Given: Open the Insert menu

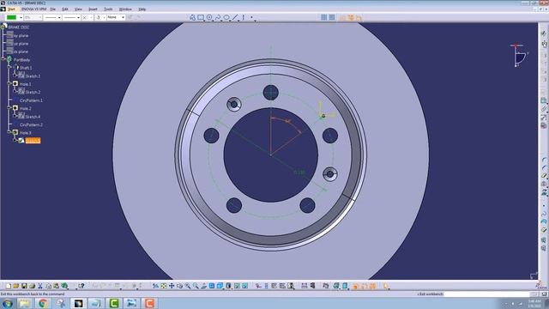Looking at the screenshot, I should click(93, 9).
